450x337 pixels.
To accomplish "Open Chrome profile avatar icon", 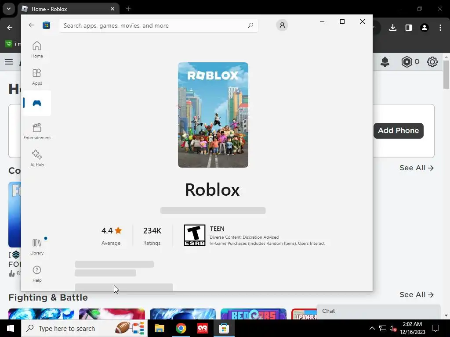I will pos(424,28).
